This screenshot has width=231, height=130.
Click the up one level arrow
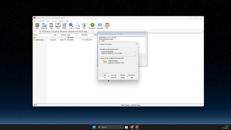click(35, 31)
